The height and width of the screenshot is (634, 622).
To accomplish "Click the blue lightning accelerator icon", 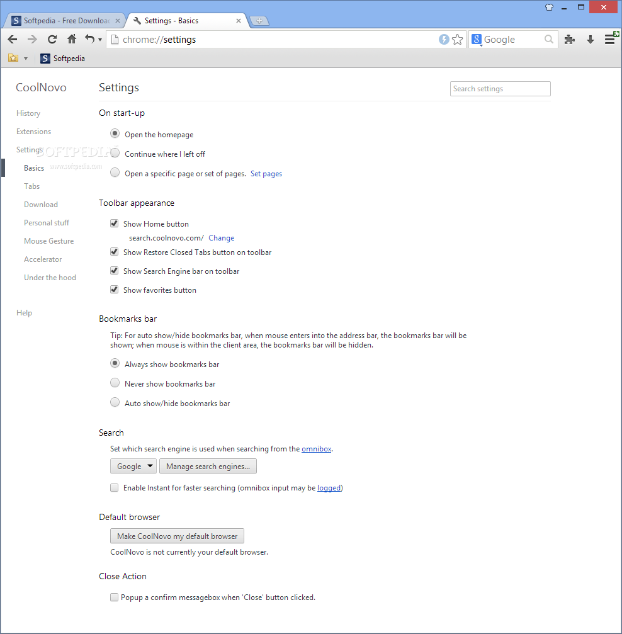I will pos(444,39).
